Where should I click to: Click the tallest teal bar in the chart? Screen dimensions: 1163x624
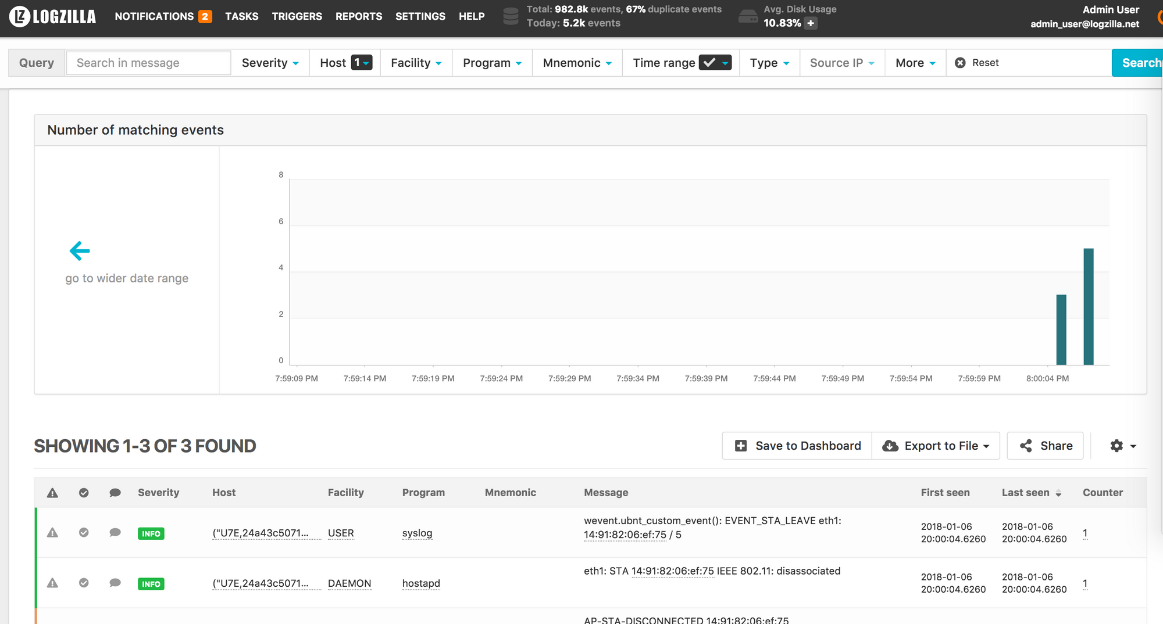pos(1088,306)
